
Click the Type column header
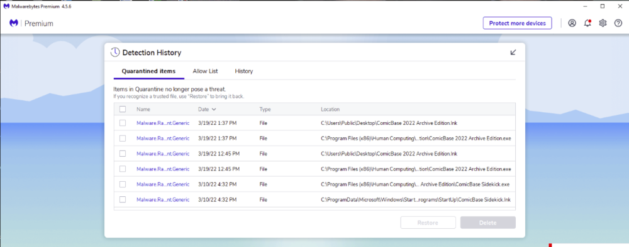pyautogui.click(x=265, y=109)
